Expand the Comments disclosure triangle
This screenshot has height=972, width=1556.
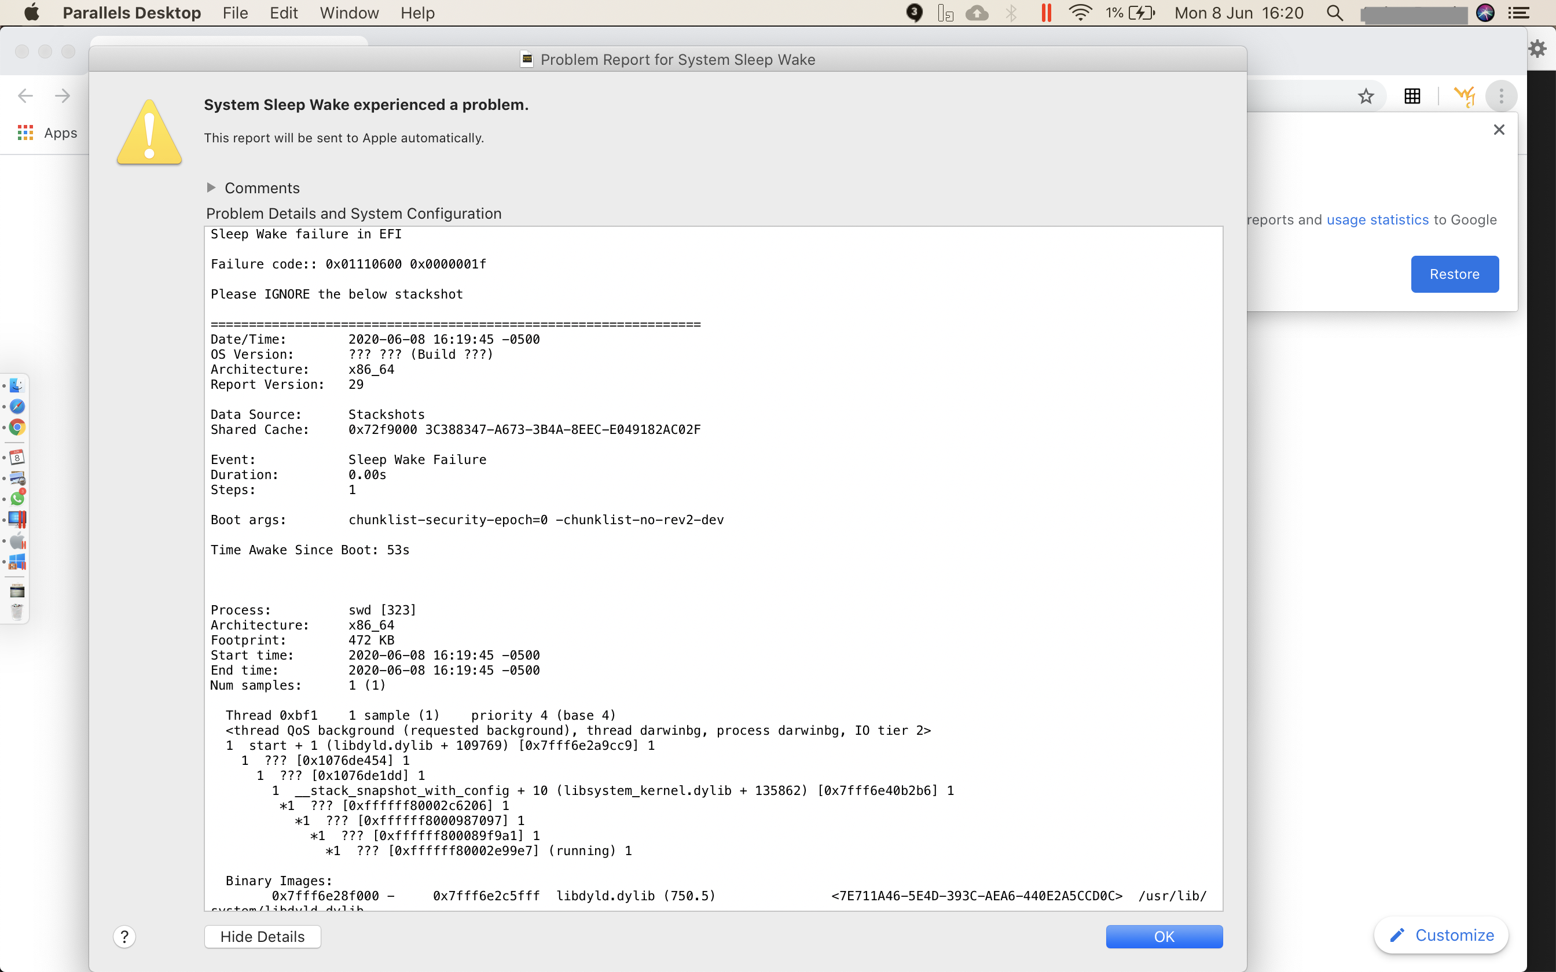[211, 187]
